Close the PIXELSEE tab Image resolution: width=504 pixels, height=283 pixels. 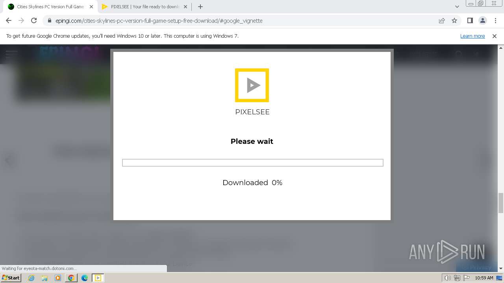[186, 7]
